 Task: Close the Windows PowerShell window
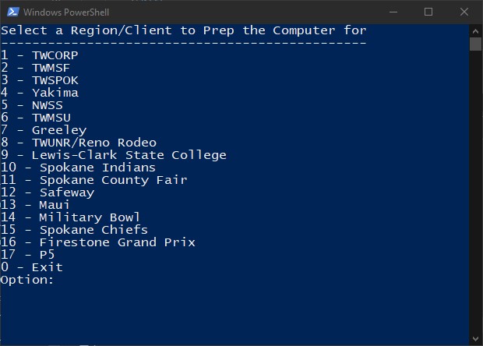(x=464, y=12)
